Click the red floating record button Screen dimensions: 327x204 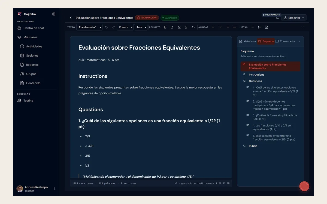coord(304,186)
